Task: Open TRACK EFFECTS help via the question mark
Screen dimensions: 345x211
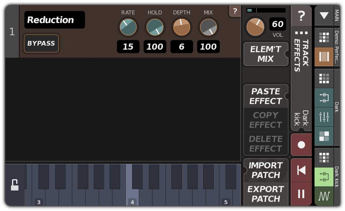Action: pyautogui.click(x=301, y=16)
